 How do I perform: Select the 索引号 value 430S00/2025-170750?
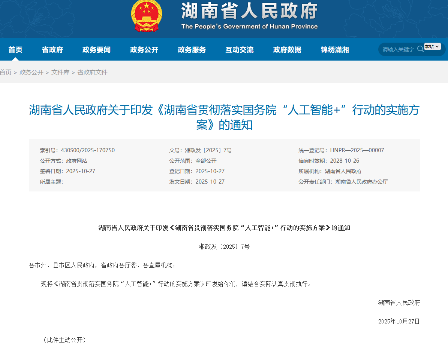[x=88, y=150]
